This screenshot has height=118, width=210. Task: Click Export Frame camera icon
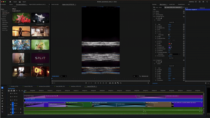115,83
